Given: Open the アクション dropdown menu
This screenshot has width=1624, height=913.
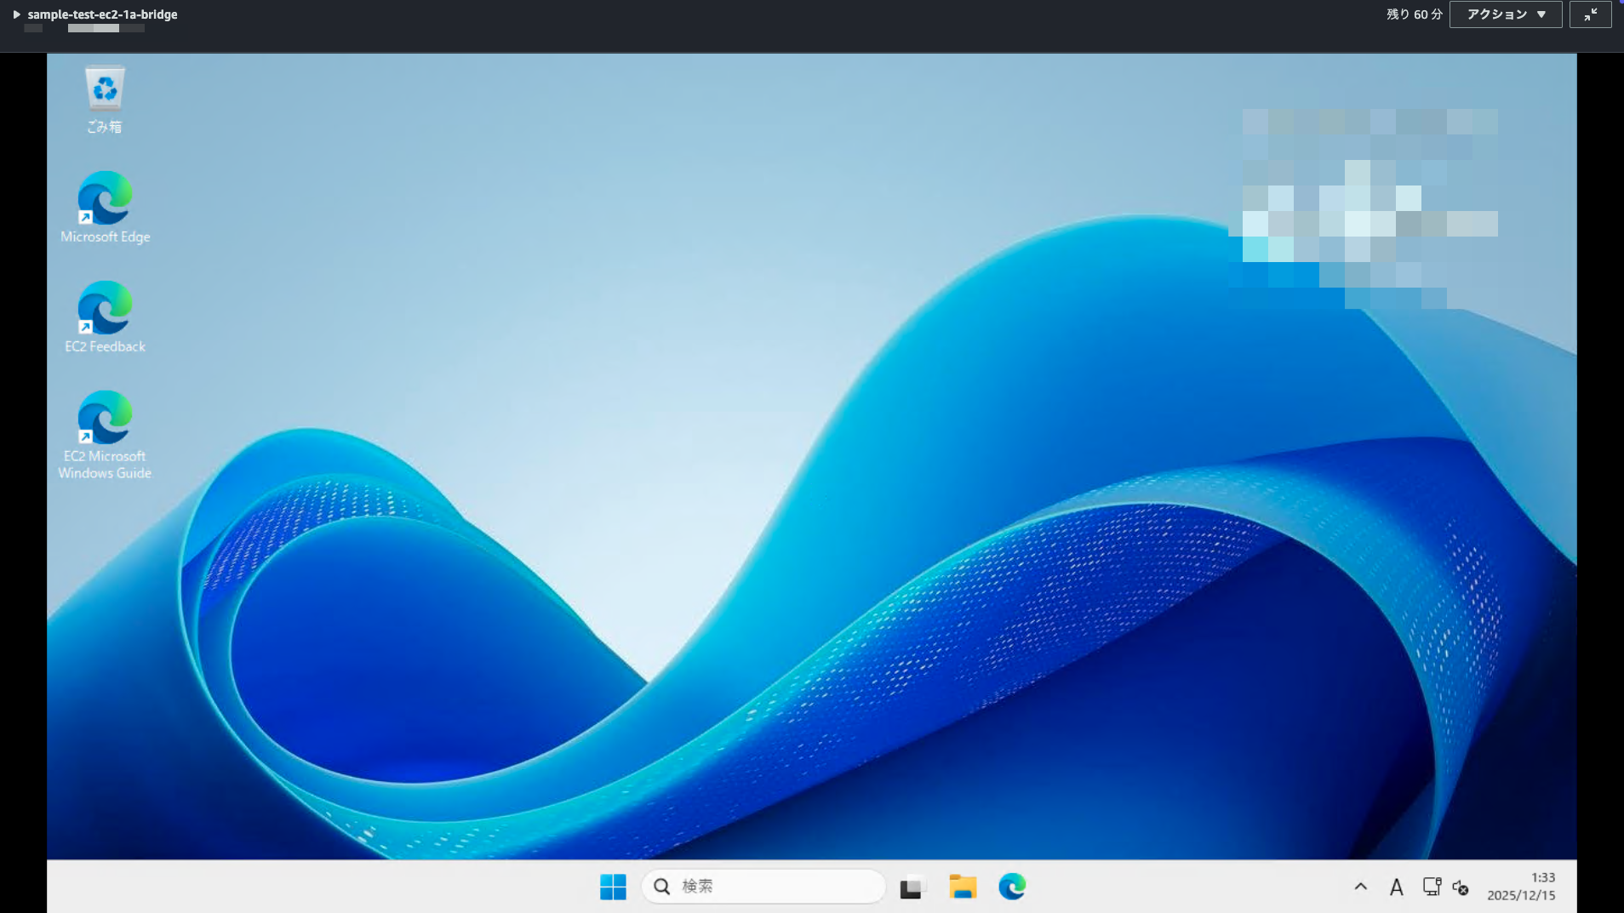Looking at the screenshot, I should tap(1505, 14).
